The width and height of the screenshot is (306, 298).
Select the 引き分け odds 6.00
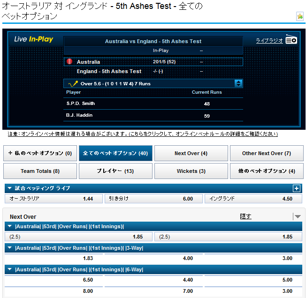click(x=153, y=199)
